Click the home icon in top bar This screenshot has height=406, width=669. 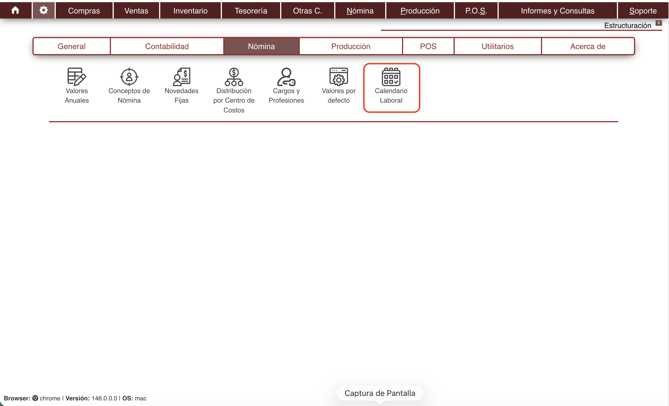(x=15, y=10)
